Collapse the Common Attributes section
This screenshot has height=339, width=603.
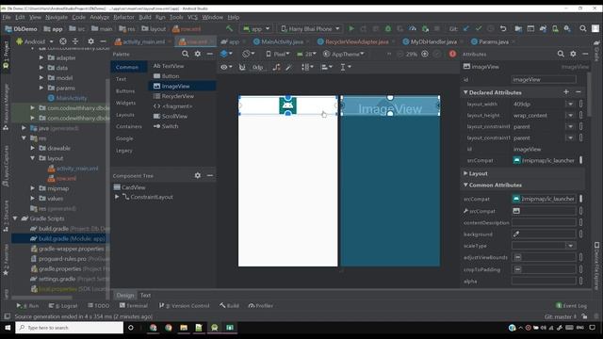[x=465, y=185]
